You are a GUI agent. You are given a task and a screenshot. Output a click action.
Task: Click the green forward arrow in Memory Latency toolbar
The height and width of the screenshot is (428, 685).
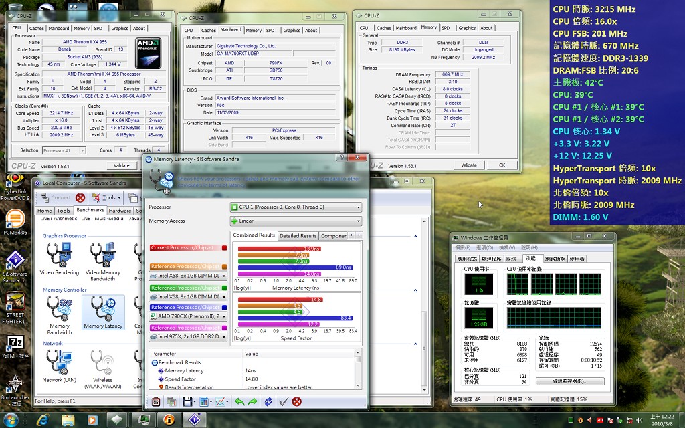coord(252,401)
